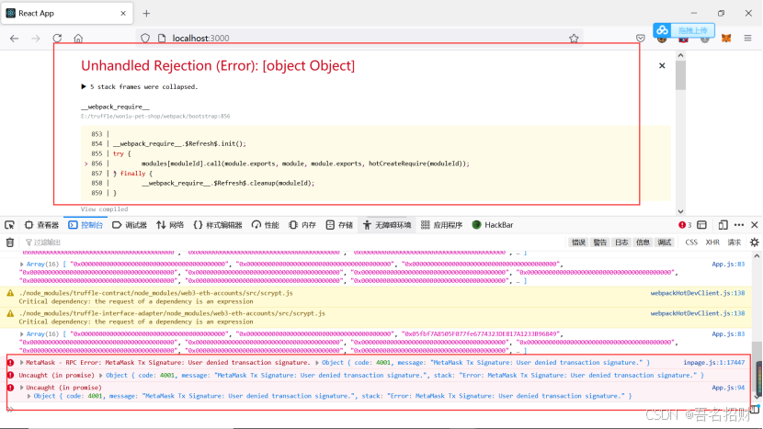Clear console output with trash icon
763x429 pixels.
point(10,243)
